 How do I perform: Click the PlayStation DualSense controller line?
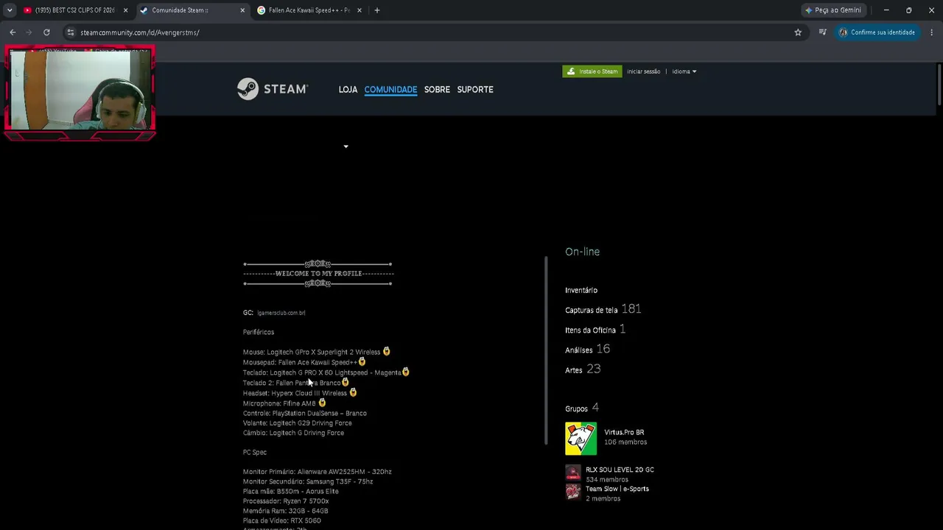pos(305,413)
